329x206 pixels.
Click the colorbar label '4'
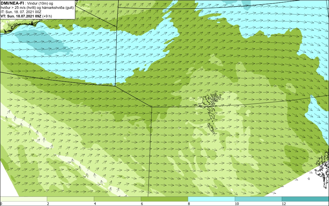coord(95,204)
